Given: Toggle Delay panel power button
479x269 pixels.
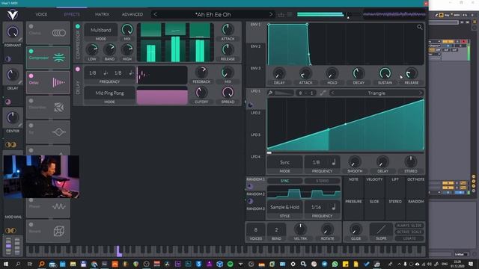Looking at the screenshot, I should (x=78, y=69).
